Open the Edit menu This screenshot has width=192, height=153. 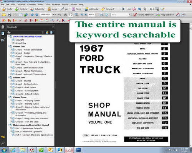[x=7, y=5]
